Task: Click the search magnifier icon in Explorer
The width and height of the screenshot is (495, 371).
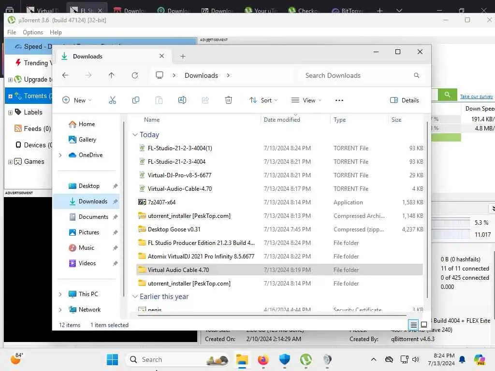Action: click(417, 75)
